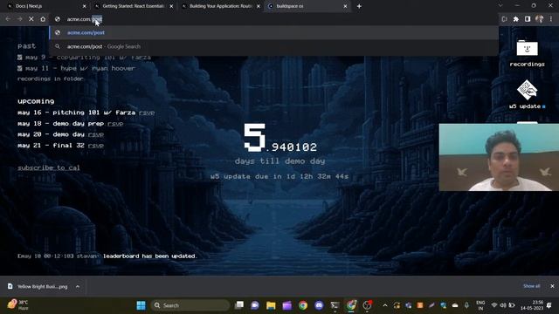This screenshot has height=314, width=559.
Task: Expand the Yellow Bright Busi...png download options
Action: coord(78,286)
